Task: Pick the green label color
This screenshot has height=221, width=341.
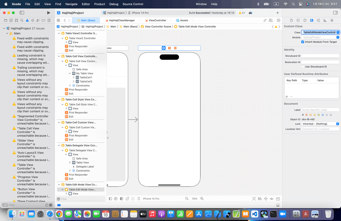Action: click(x=319, y=115)
